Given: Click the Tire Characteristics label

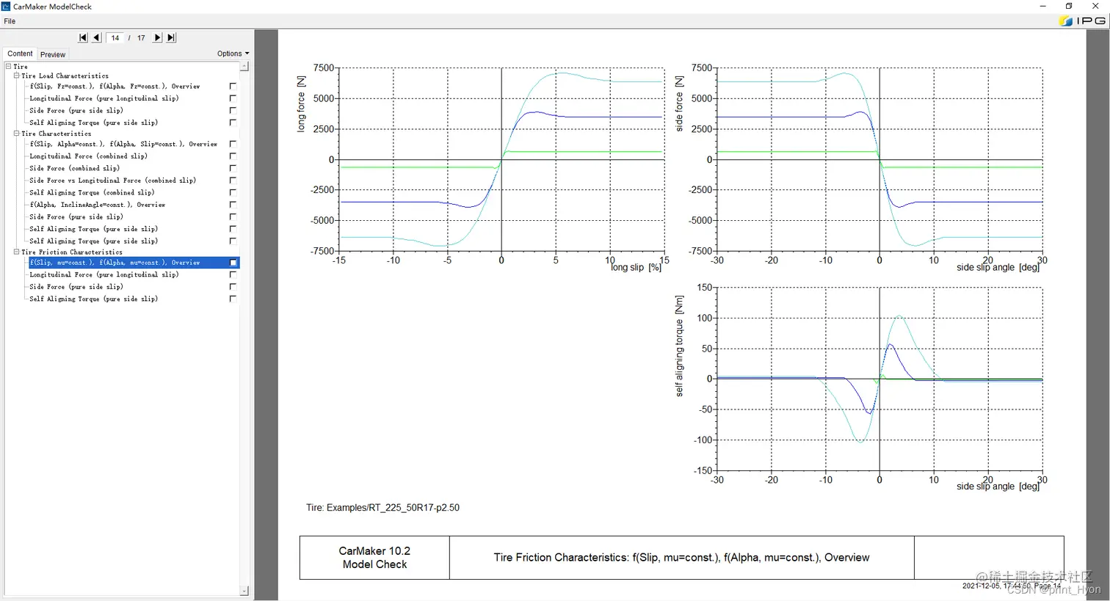Looking at the screenshot, I should click(x=57, y=134).
